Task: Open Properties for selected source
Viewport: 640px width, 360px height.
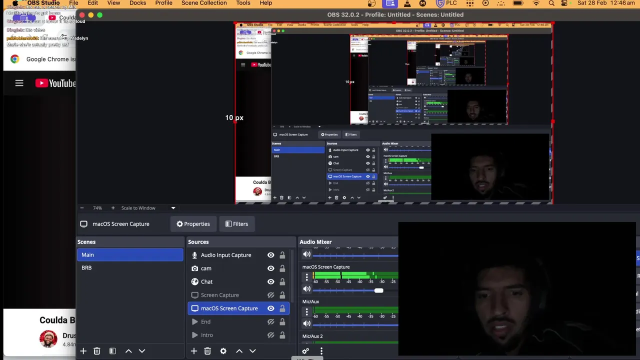Action: tap(193, 224)
